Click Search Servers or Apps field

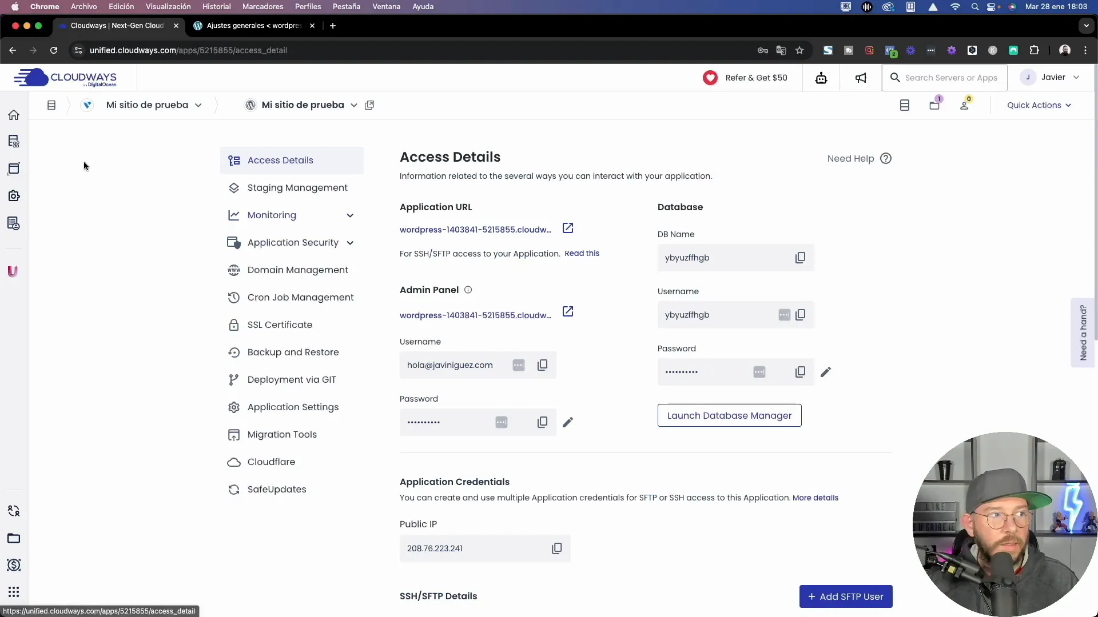(945, 78)
